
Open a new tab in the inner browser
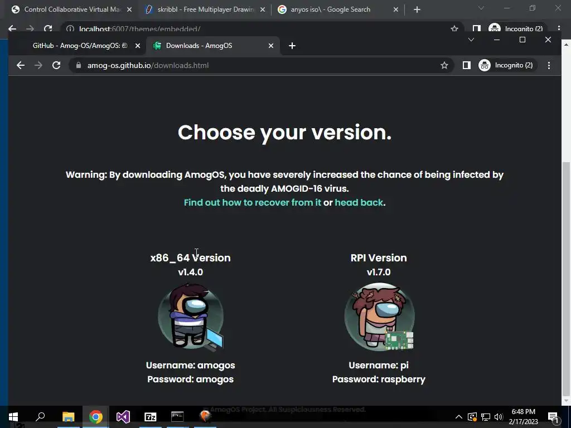(x=292, y=46)
